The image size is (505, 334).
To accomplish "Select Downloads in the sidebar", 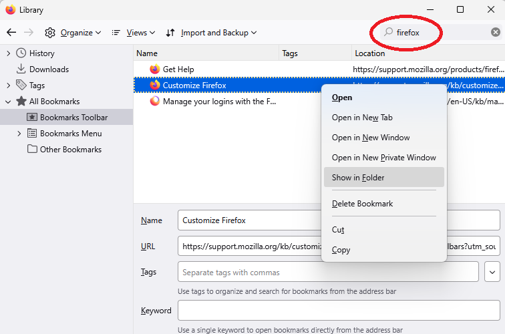I will 49,69.
